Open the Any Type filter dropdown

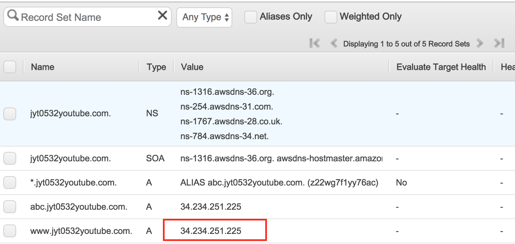tap(204, 17)
